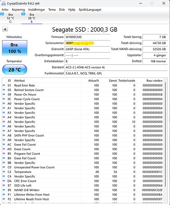Click the Drifttid value 168 timmar
Viewport: 170px width, 205px height.
(x=155, y=61)
